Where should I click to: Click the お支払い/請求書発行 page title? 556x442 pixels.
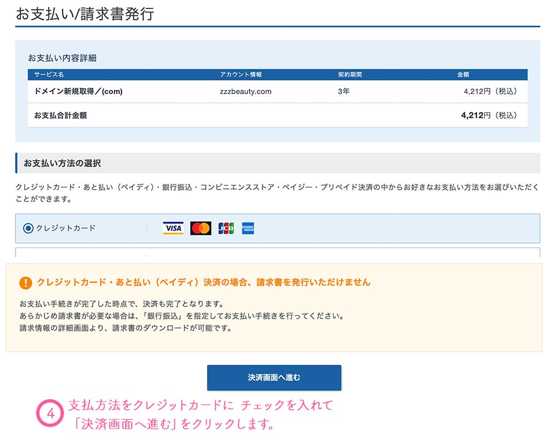tap(85, 14)
